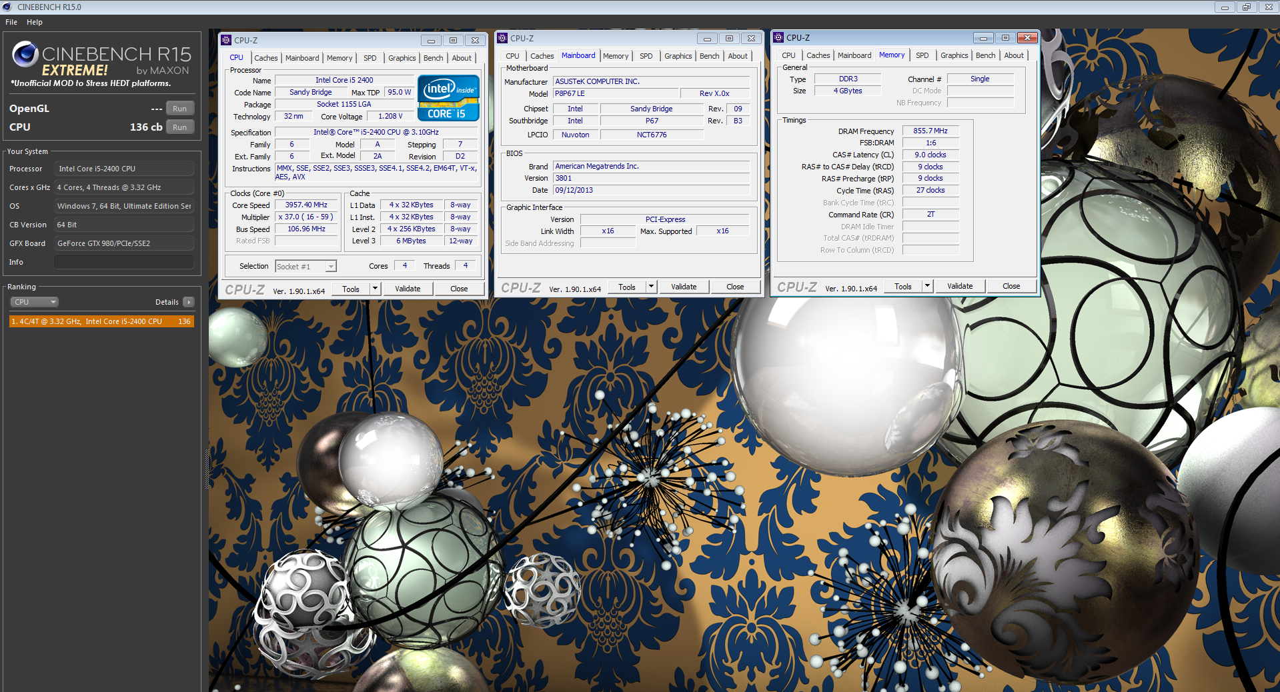Go to SPD tab in third CPU-Z window
The width and height of the screenshot is (1280, 692).
[922, 55]
